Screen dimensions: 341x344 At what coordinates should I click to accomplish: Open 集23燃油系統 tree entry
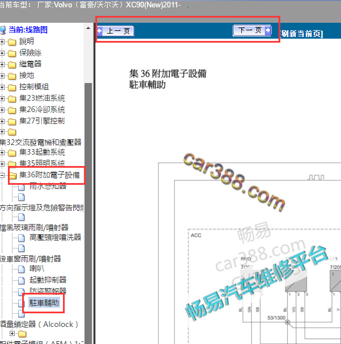pos(42,98)
